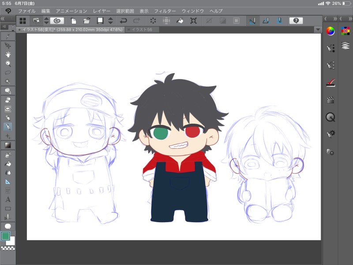353x265 pixels.
Task: Open the ウィンドウ menu
Action: [x=193, y=11]
